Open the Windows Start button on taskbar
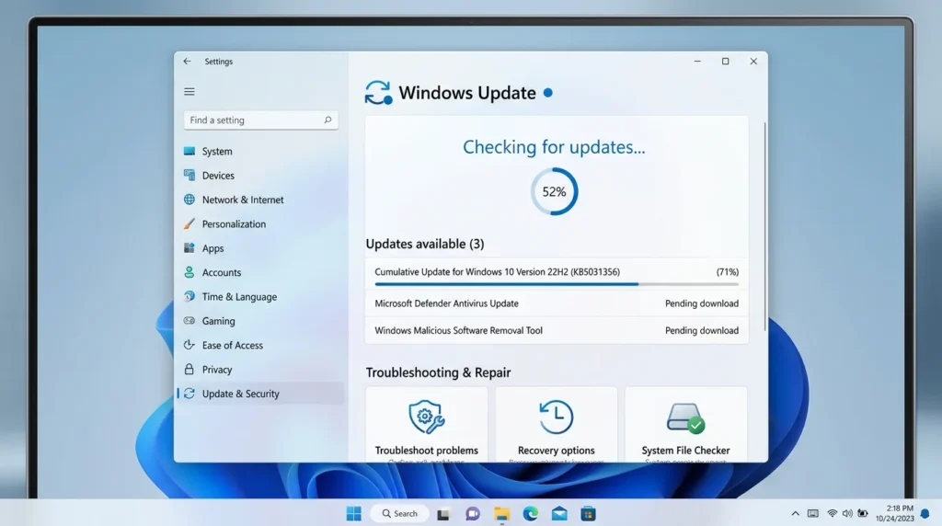Viewport: 942px width, 526px height. tap(354, 513)
